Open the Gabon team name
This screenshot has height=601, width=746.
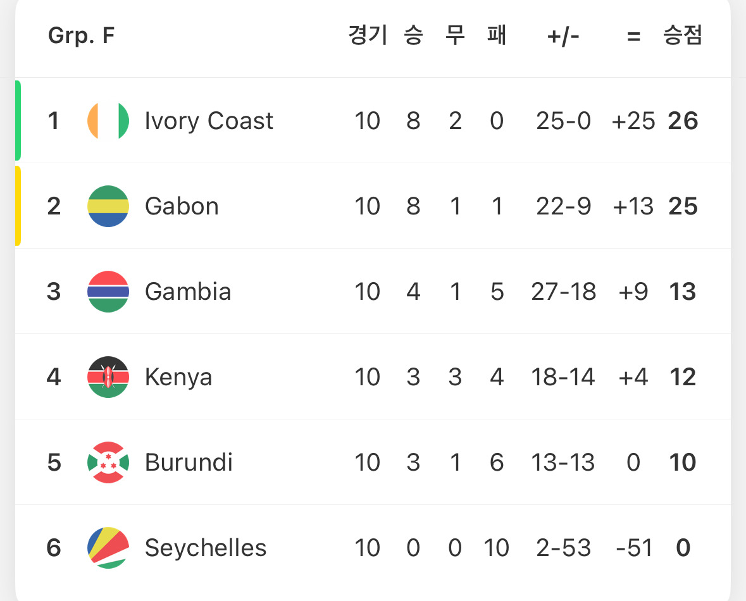click(182, 206)
